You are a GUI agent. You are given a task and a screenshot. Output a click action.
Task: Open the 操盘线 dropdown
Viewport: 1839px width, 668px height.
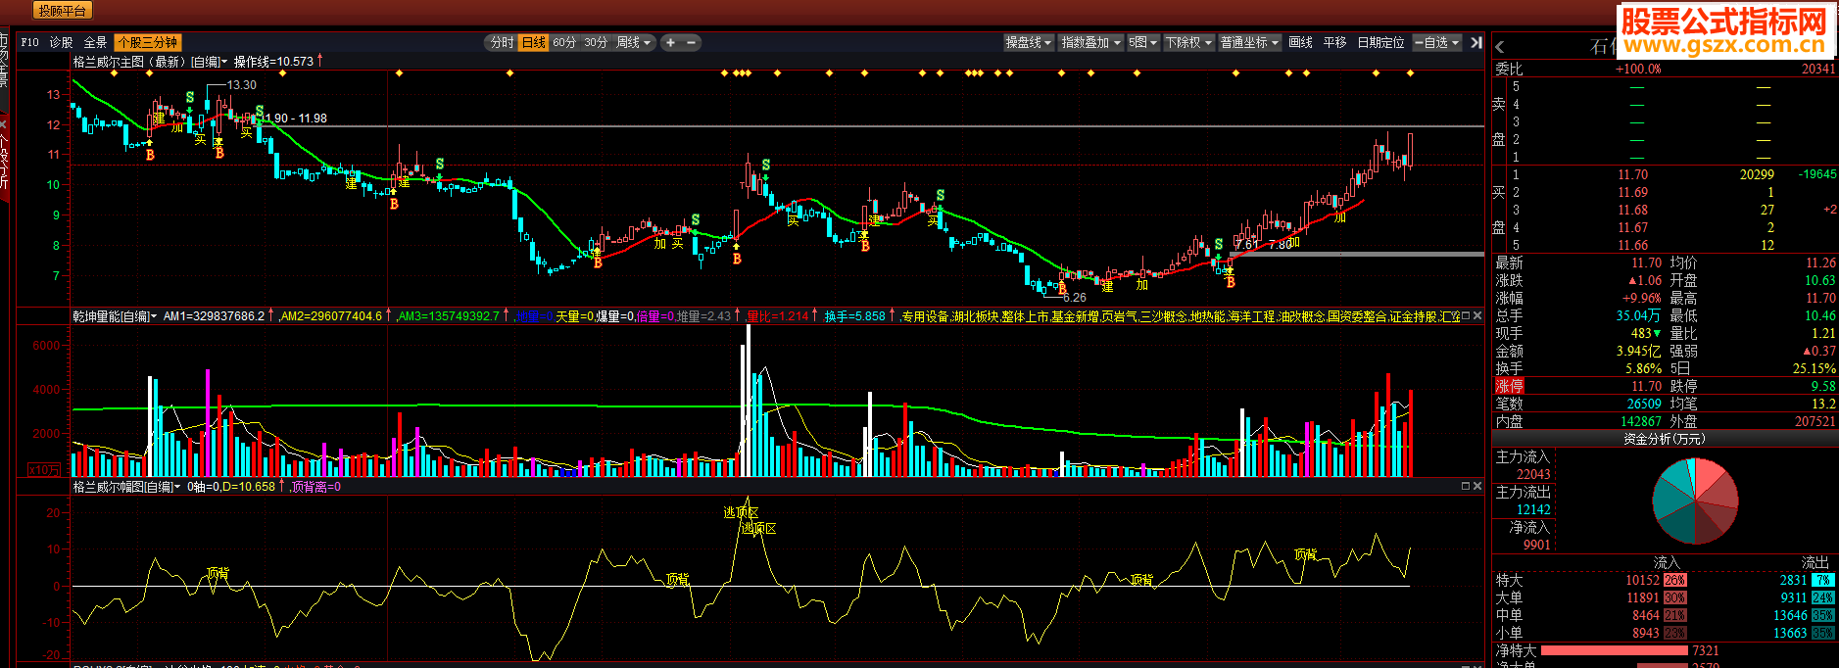(1029, 42)
